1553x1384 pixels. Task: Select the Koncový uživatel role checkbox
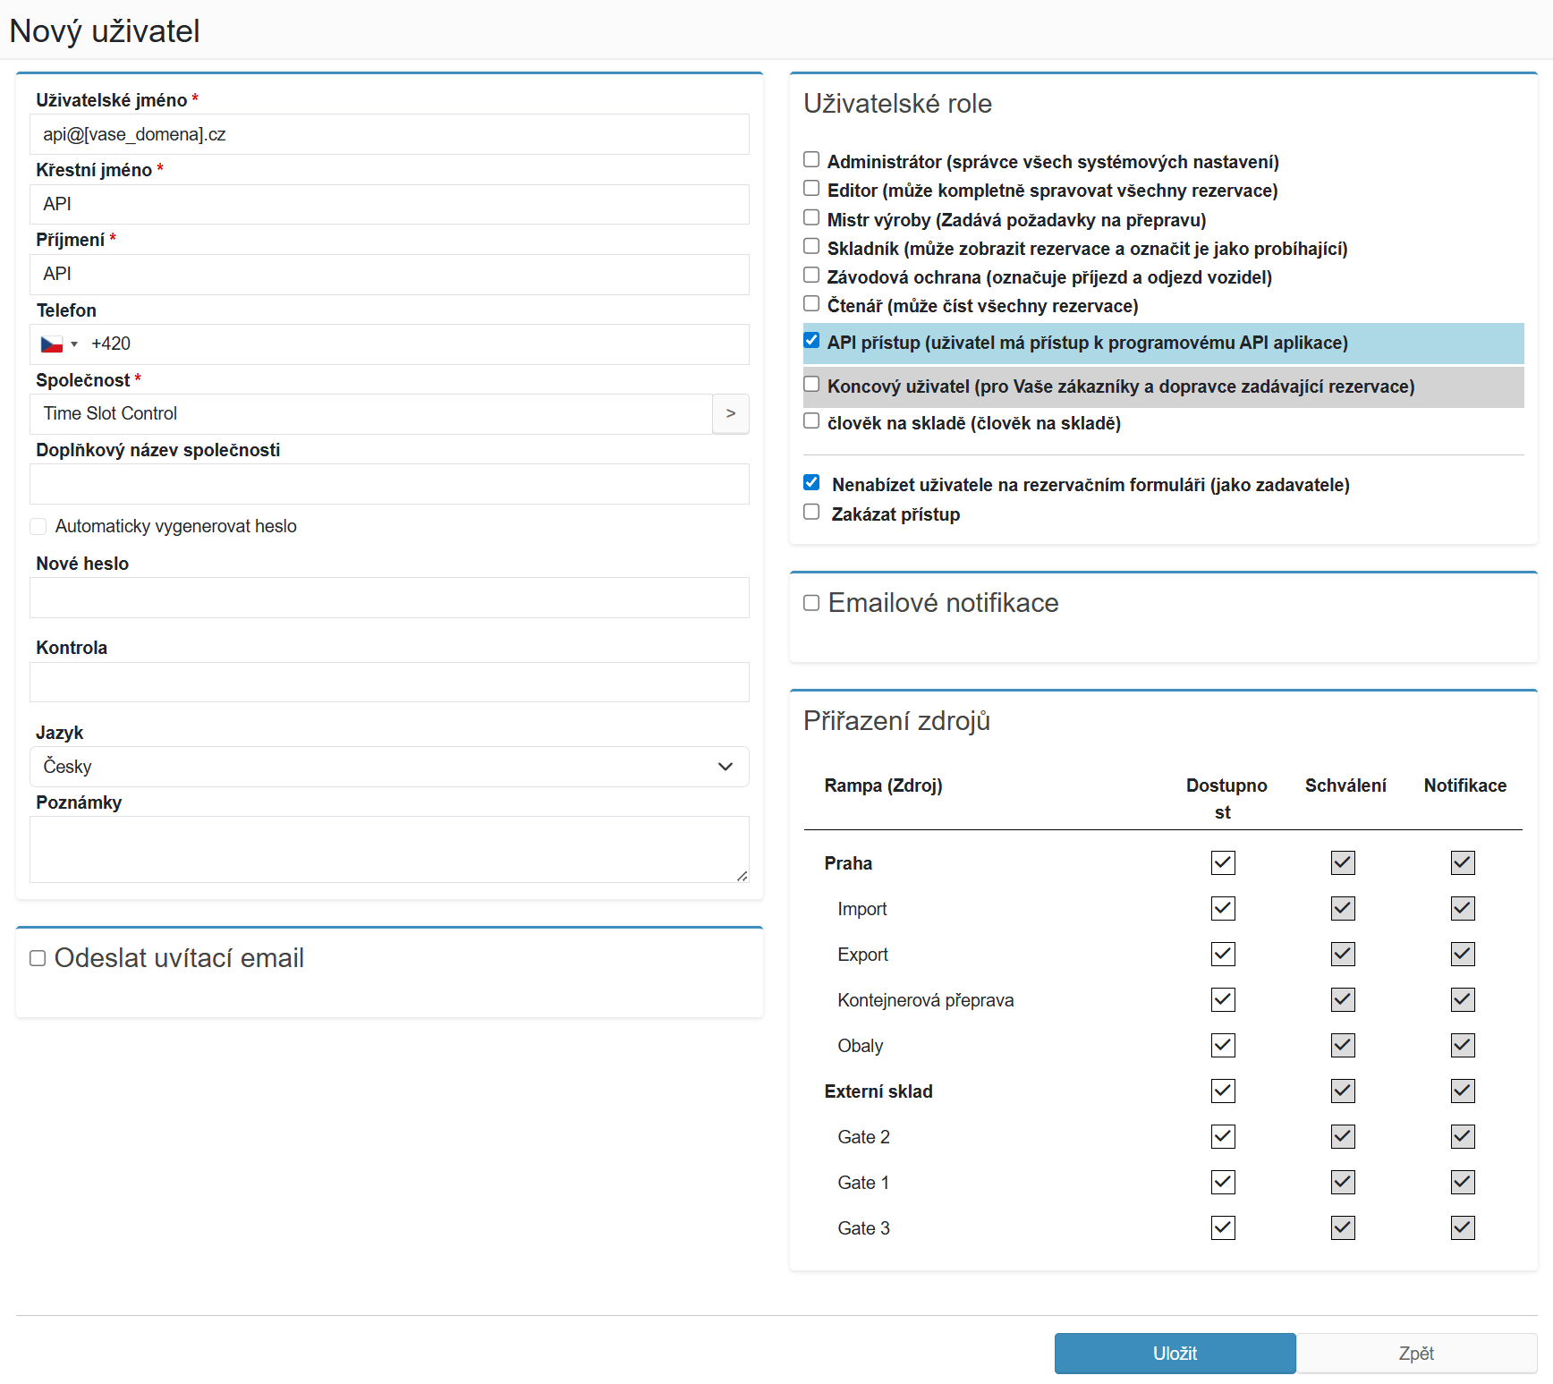click(x=811, y=385)
